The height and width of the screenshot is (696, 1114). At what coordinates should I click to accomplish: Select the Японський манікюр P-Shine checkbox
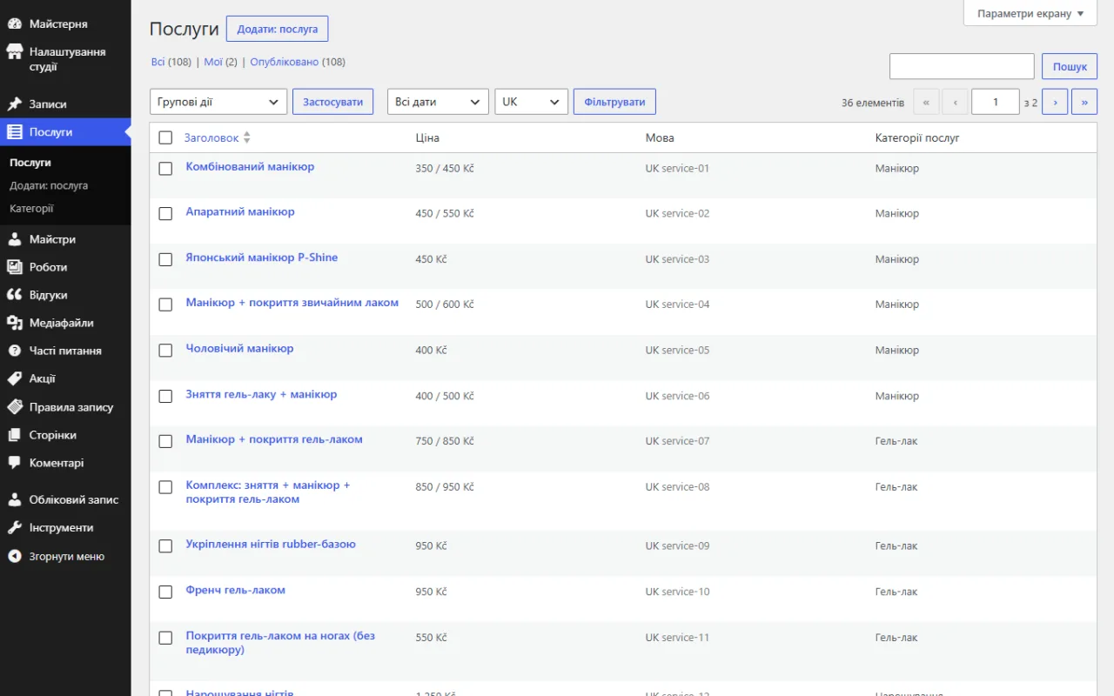tap(165, 259)
